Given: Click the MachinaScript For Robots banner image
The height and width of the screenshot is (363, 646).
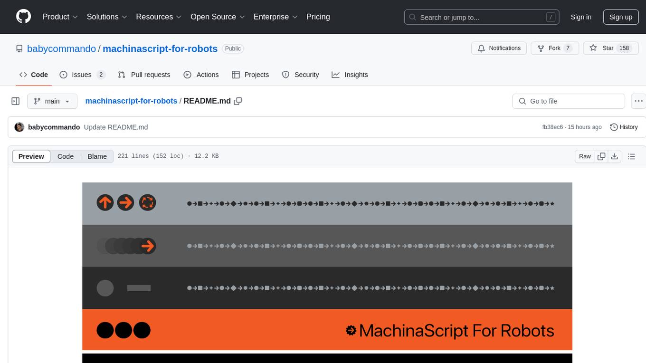Looking at the screenshot, I should coord(327,267).
